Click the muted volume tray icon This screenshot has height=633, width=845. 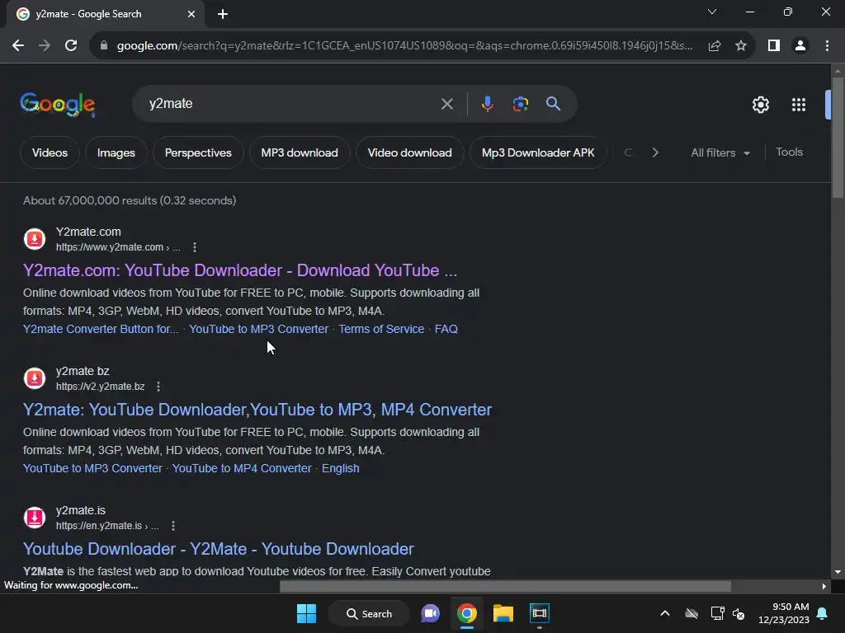click(739, 613)
